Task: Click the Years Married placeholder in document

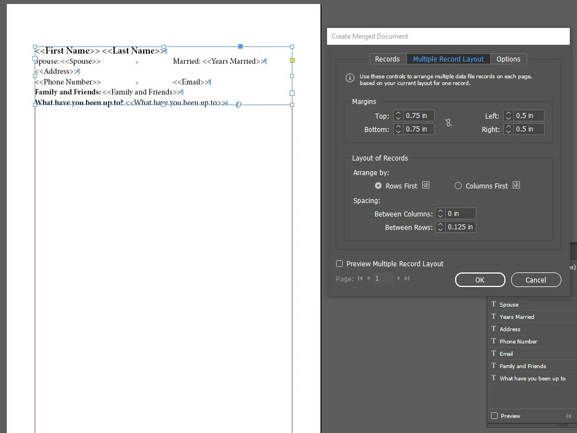Action: pos(233,61)
